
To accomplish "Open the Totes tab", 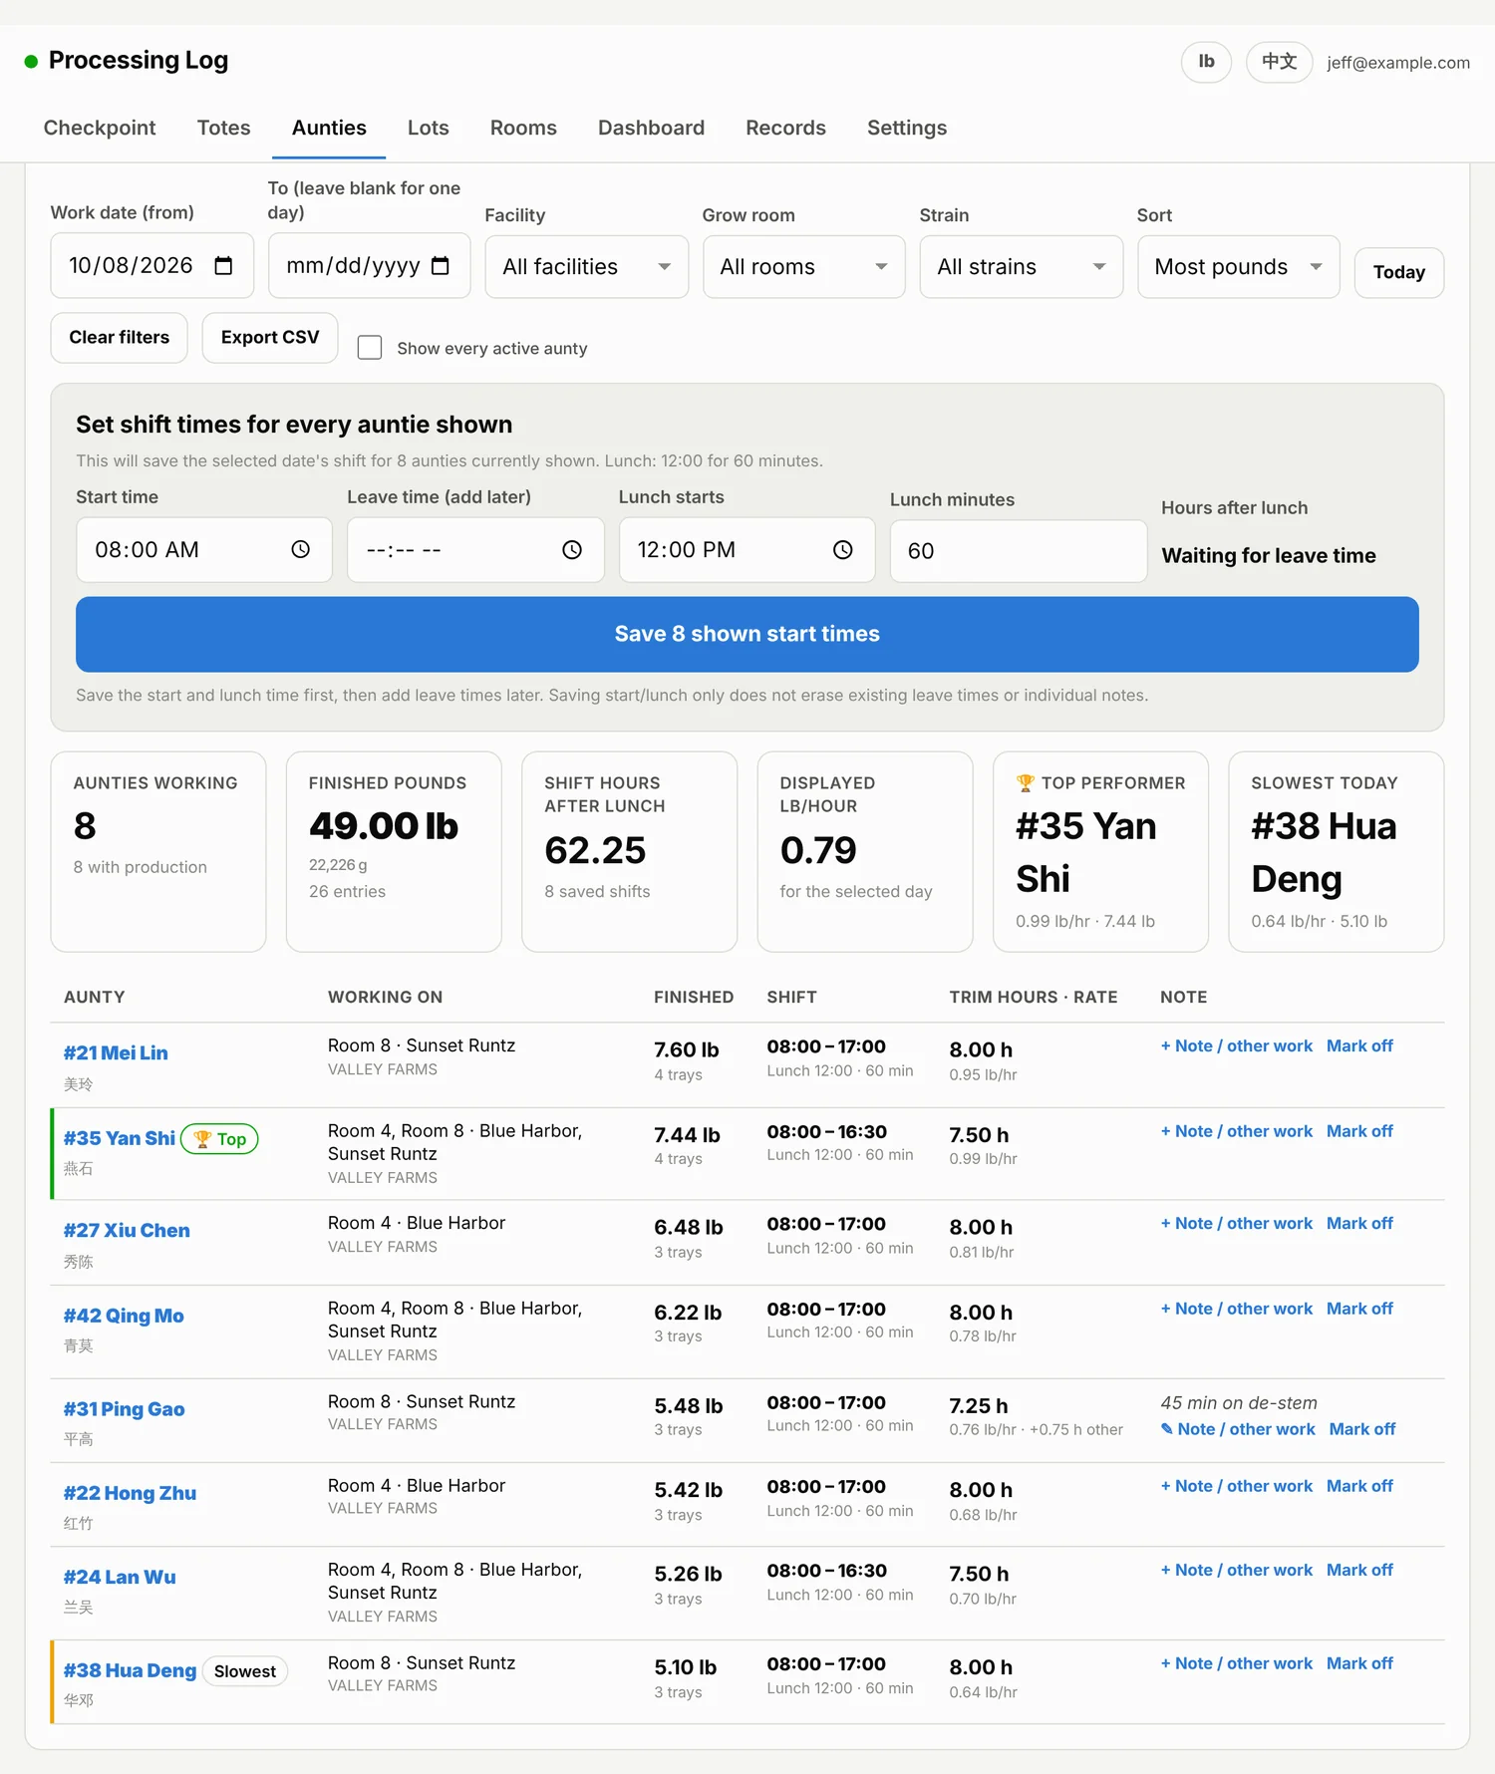I will (224, 128).
